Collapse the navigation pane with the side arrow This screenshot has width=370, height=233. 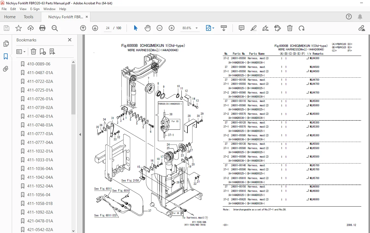coord(80,134)
